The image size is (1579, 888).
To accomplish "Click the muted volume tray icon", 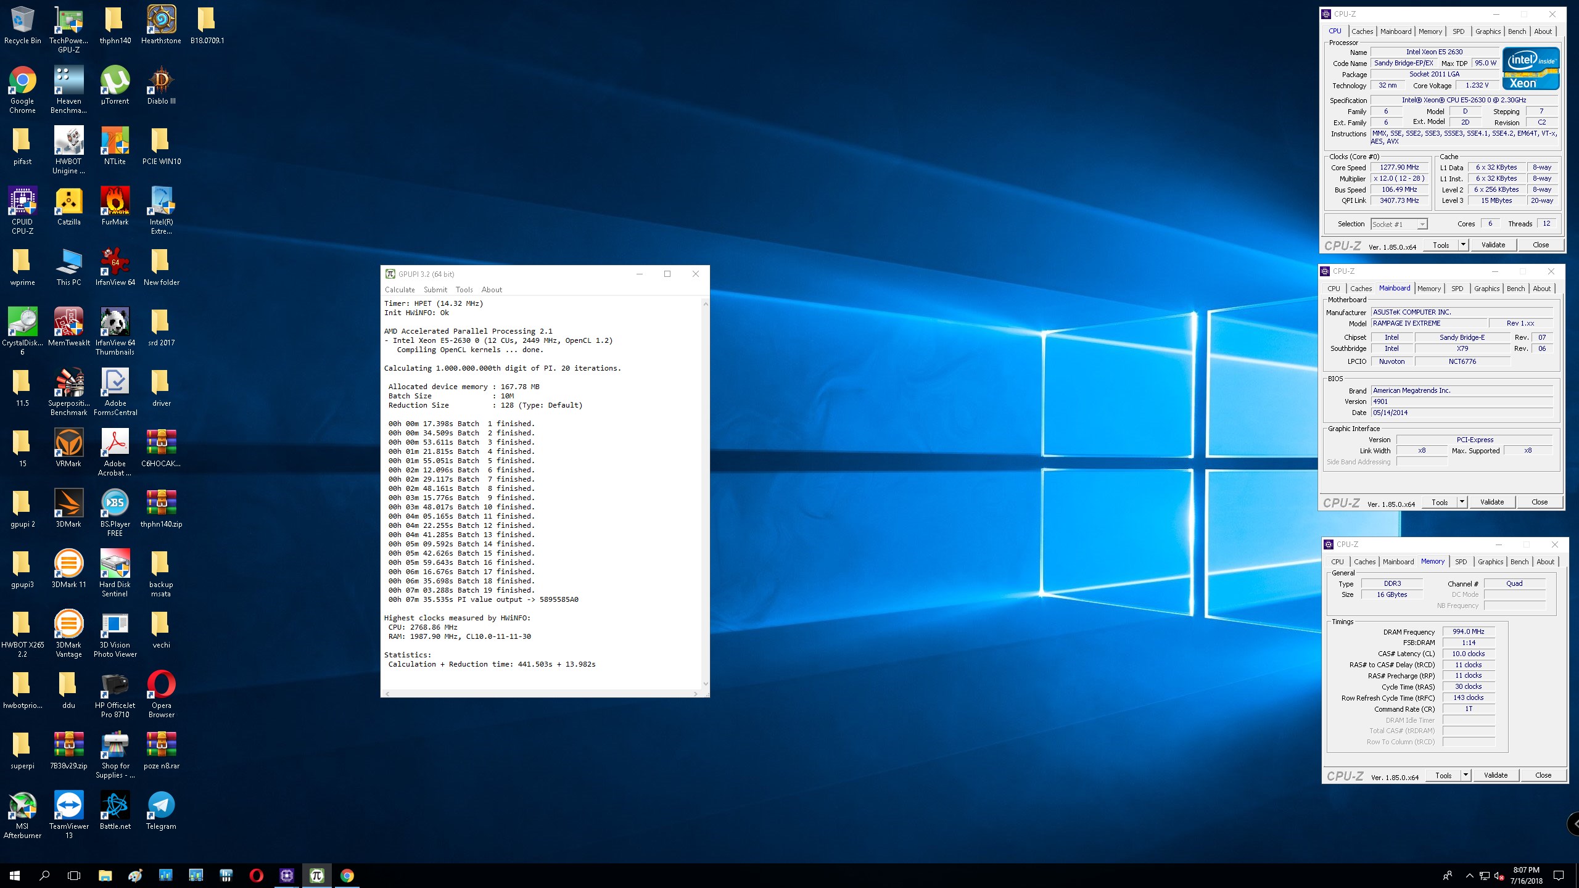I will pyautogui.click(x=1499, y=876).
